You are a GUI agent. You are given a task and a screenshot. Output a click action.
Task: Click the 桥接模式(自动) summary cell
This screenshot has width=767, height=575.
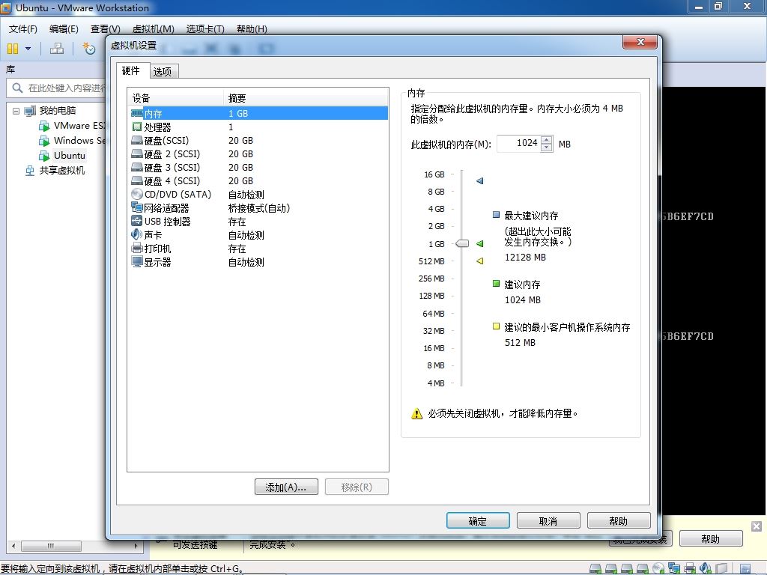[258, 208]
